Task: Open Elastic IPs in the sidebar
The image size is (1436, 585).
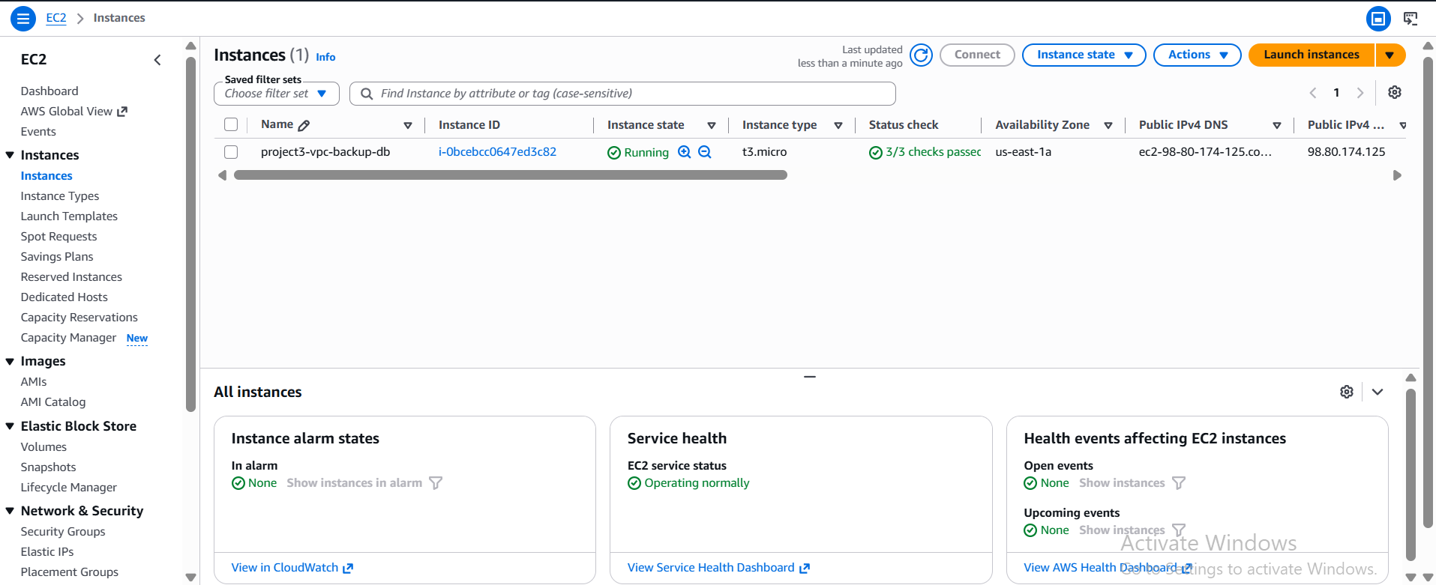Action: click(x=47, y=552)
